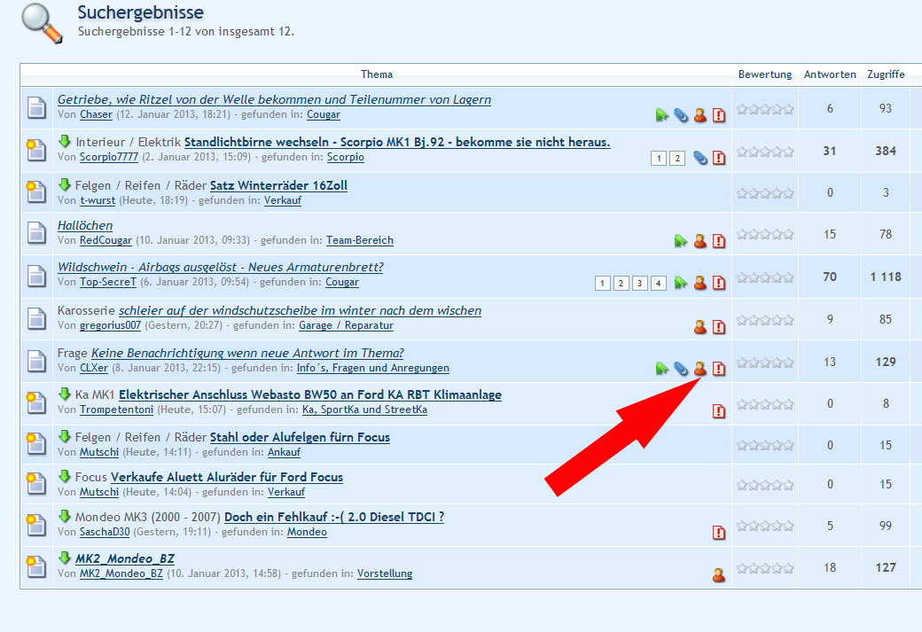
Task: Open the 'Hallöchen' thread
Action: [x=85, y=225]
